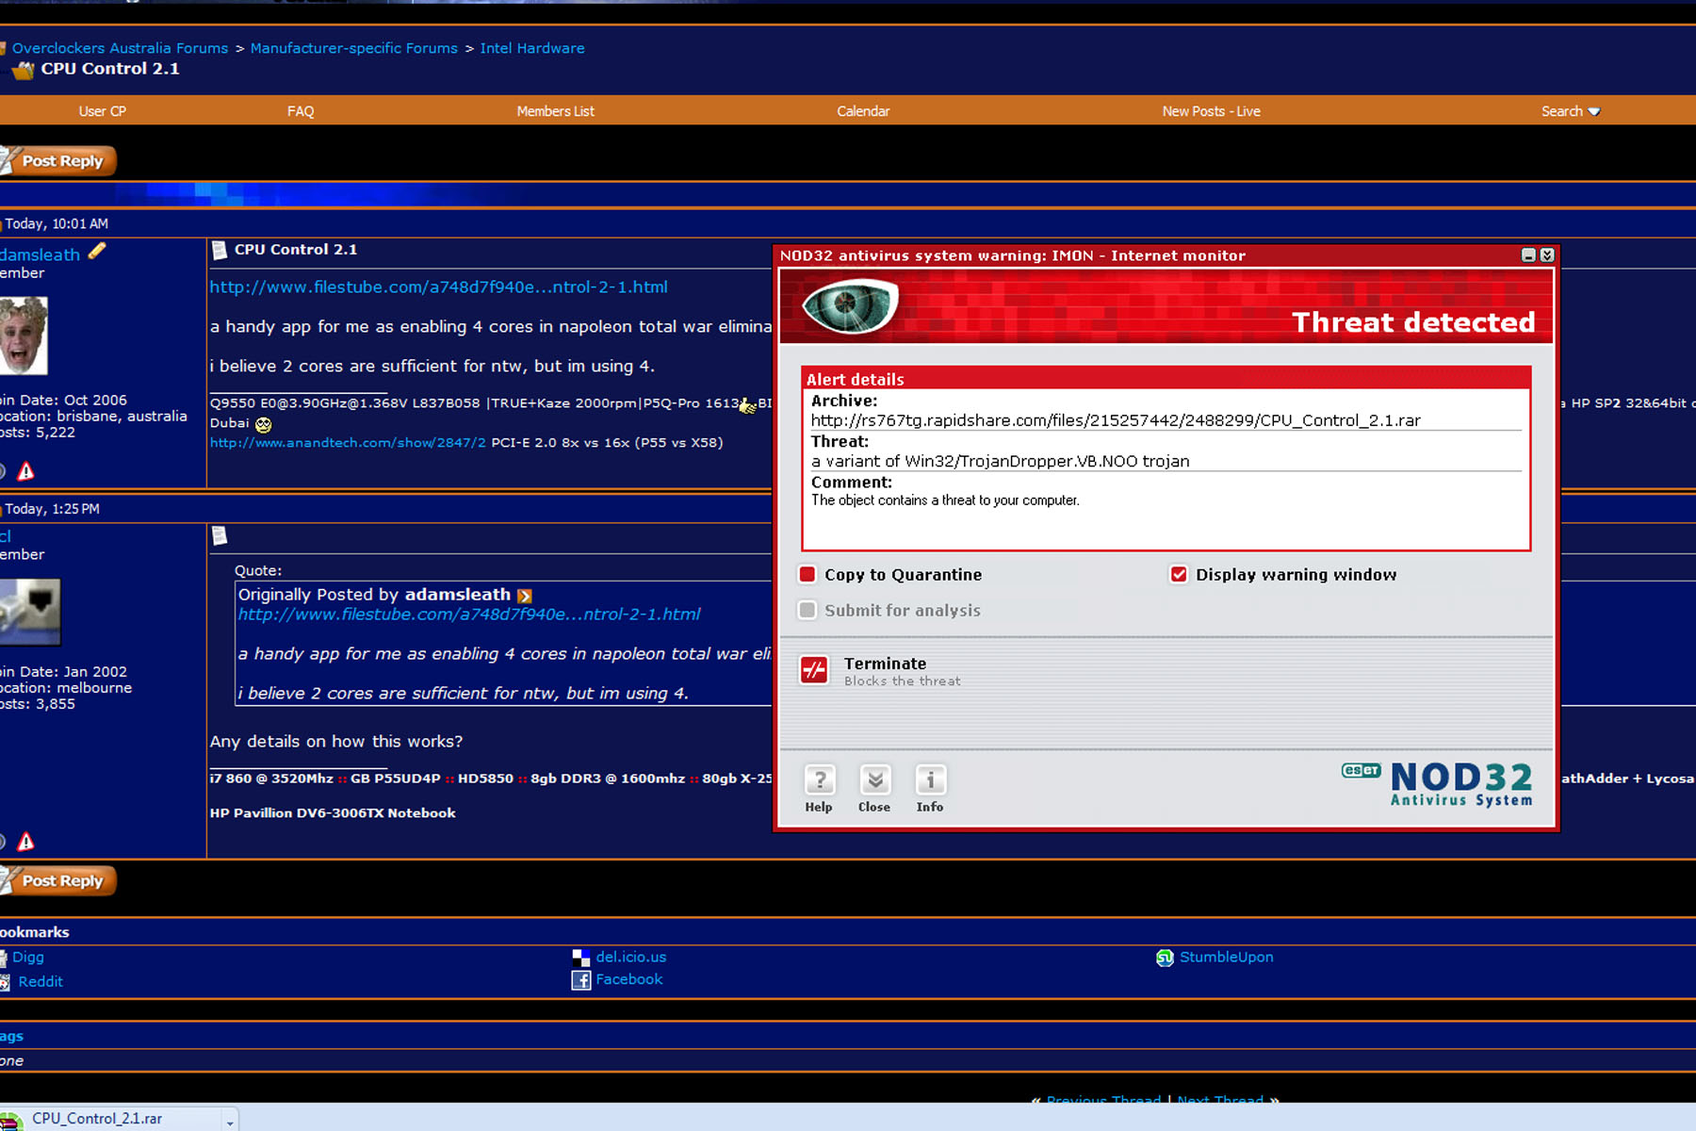Click the Win32/TrojanDropper threat text
Image resolution: width=1696 pixels, height=1131 pixels.
pos(1000,461)
